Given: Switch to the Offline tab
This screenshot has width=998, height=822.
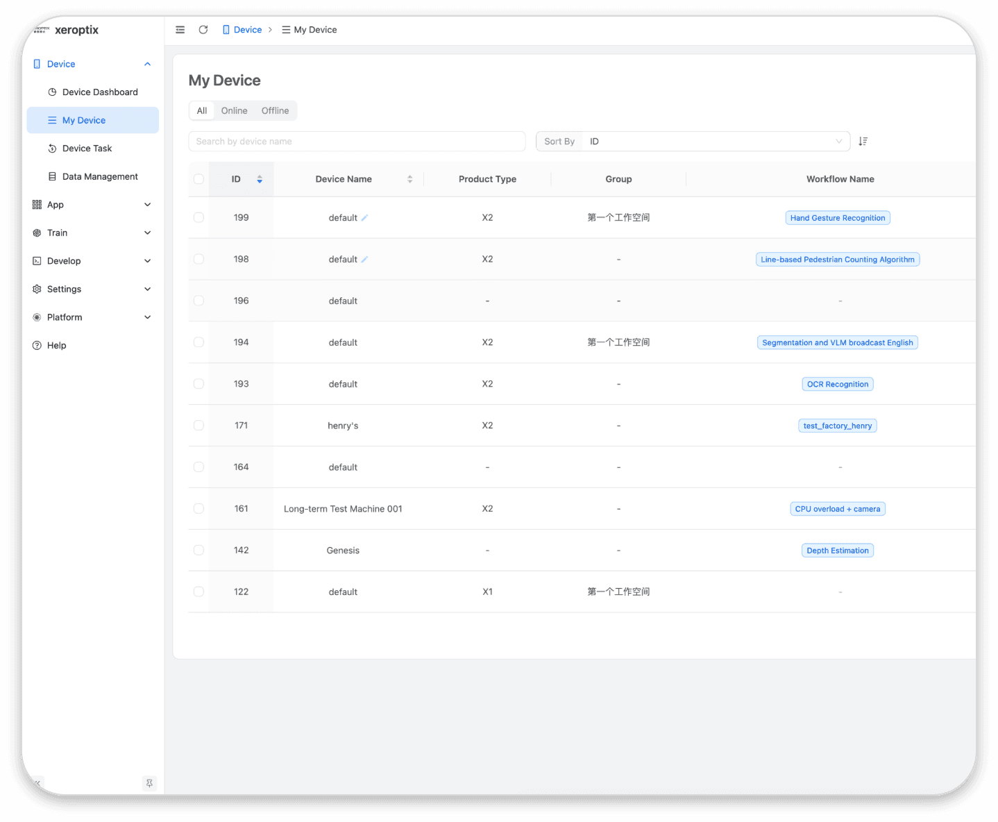Looking at the screenshot, I should coord(276,111).
